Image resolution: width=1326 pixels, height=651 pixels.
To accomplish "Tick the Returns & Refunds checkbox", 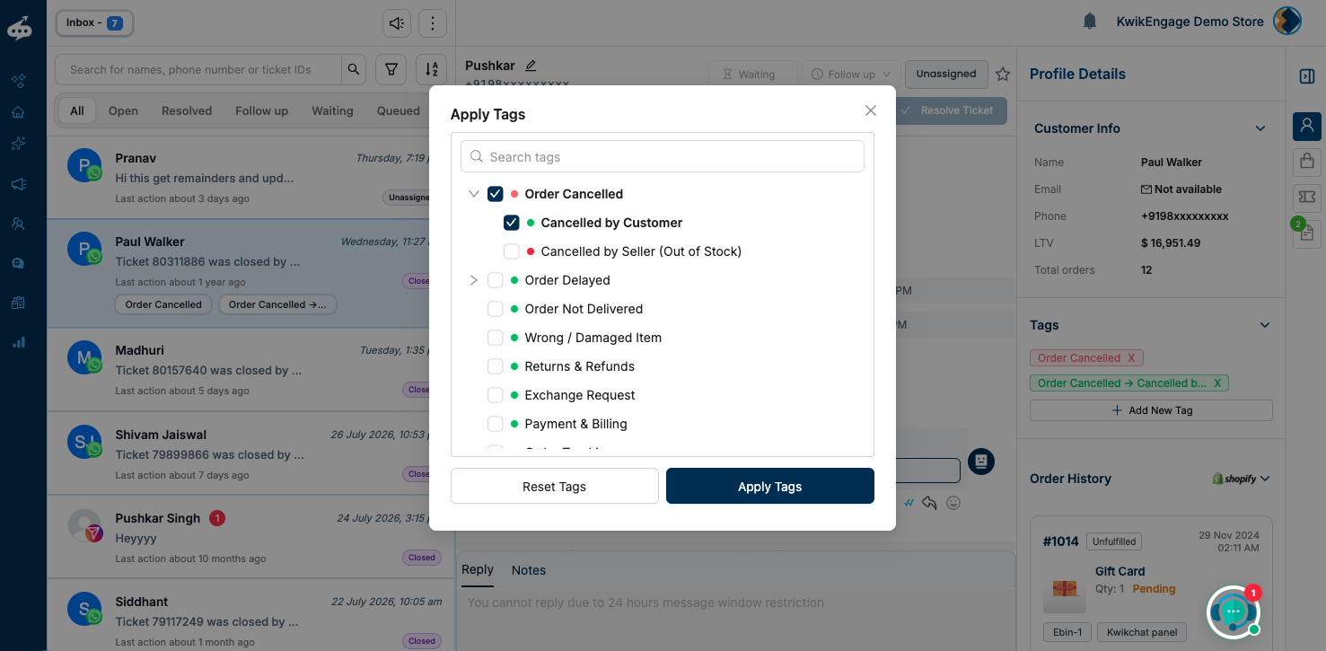I will tap(496, 366).
